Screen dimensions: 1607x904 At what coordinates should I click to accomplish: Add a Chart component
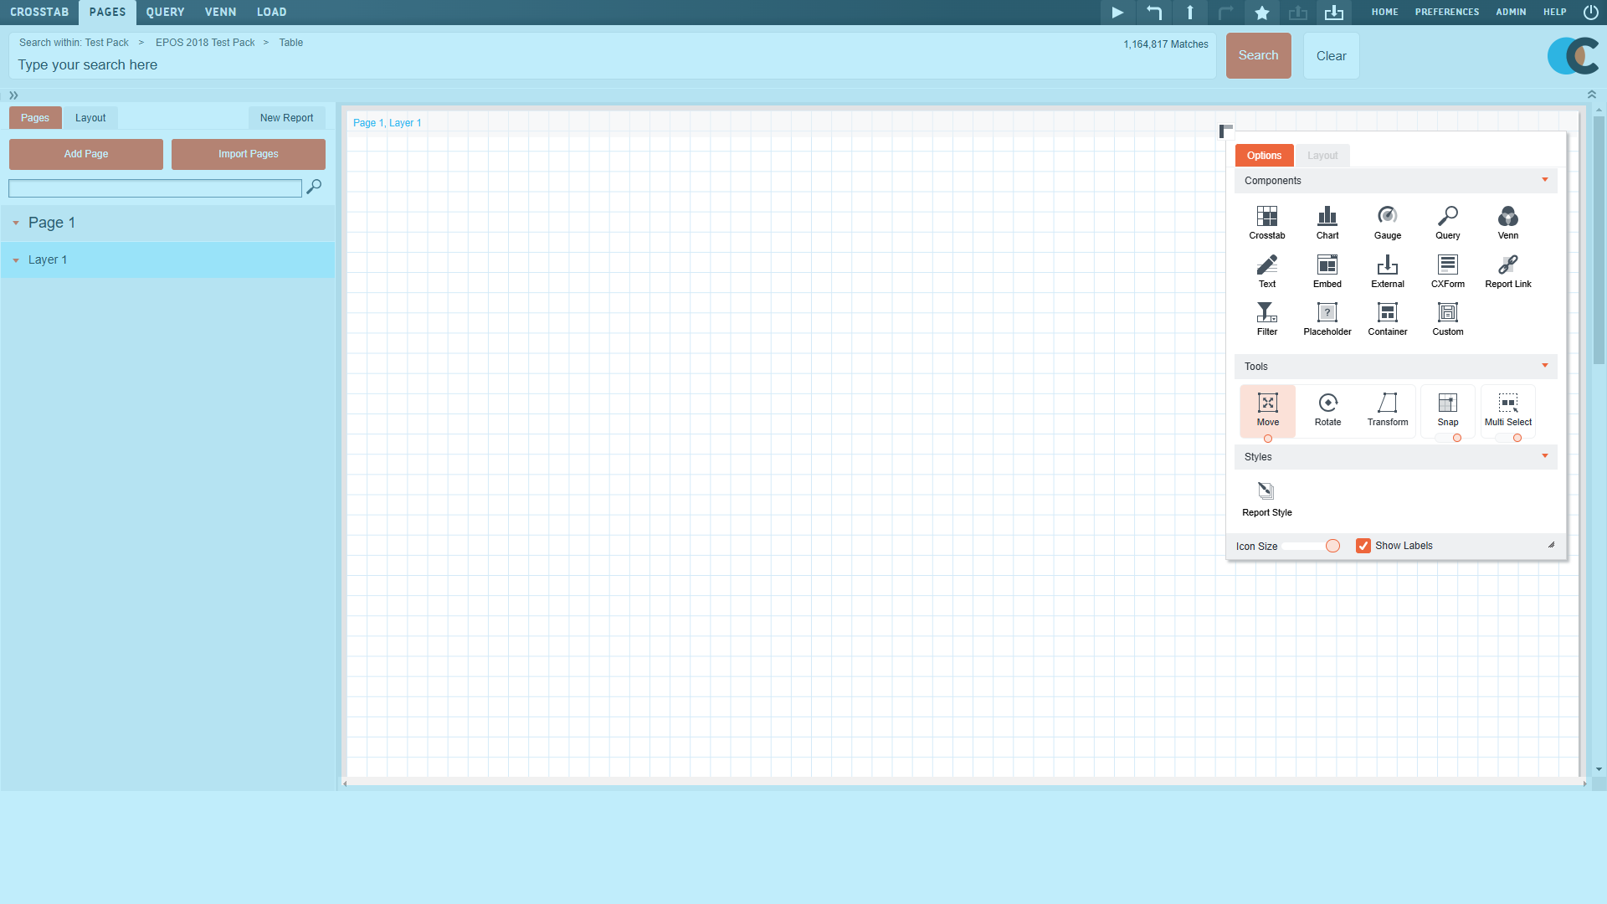(x=1327, y=220)
